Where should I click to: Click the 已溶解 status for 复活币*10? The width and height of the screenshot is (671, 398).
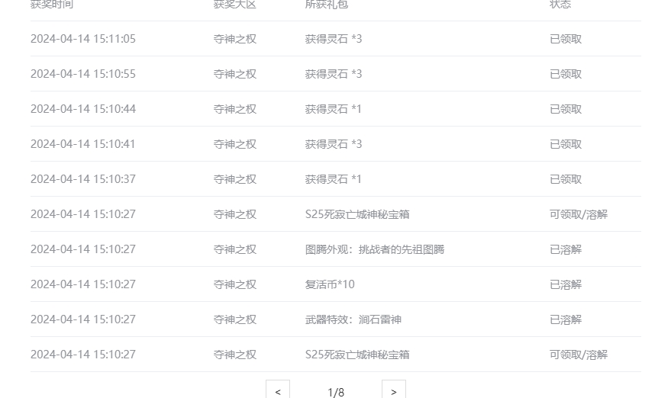pyautogui.click(x=566, y=284)
